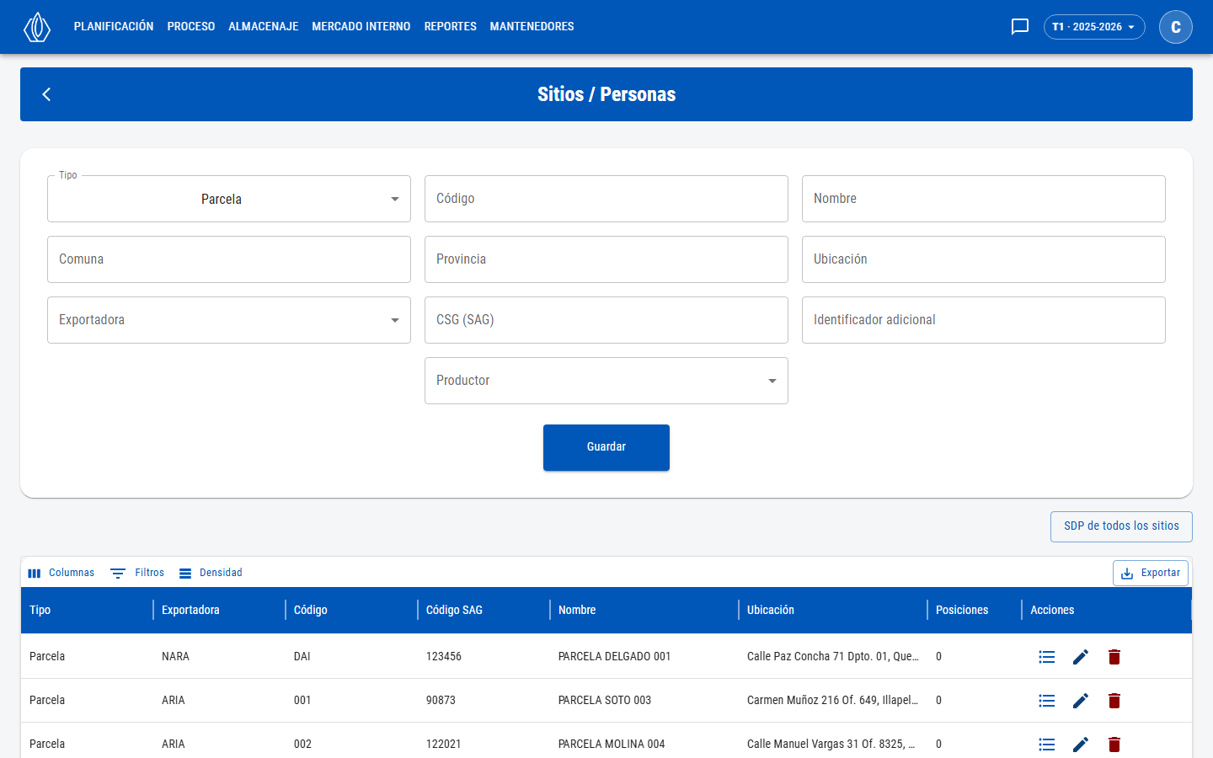Open the user avatar C menu
The image size is (1213, 758).
1176,27
